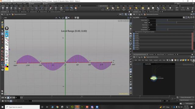This screenshot has height=109, width=195.
Task: Go back in viewport path navigation
Action: click(x=2, y=14)
